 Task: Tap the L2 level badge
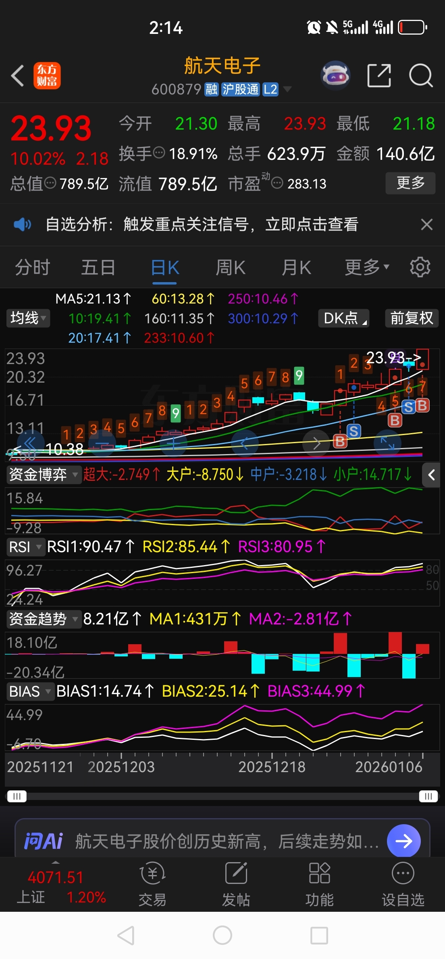[x=270, y=89]
